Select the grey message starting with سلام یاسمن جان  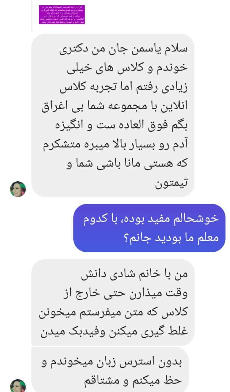[x=113, y=115]
